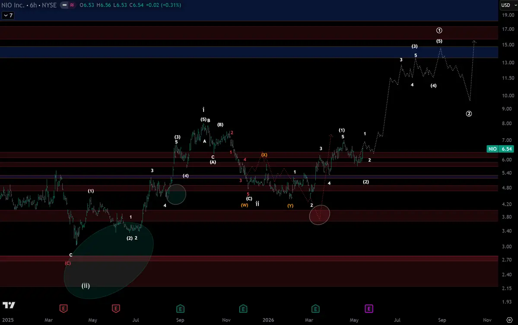Click the 3.80 price axis label
Image resolution: width=518 pixels, height=325 pixels.
tap(507, 217)
